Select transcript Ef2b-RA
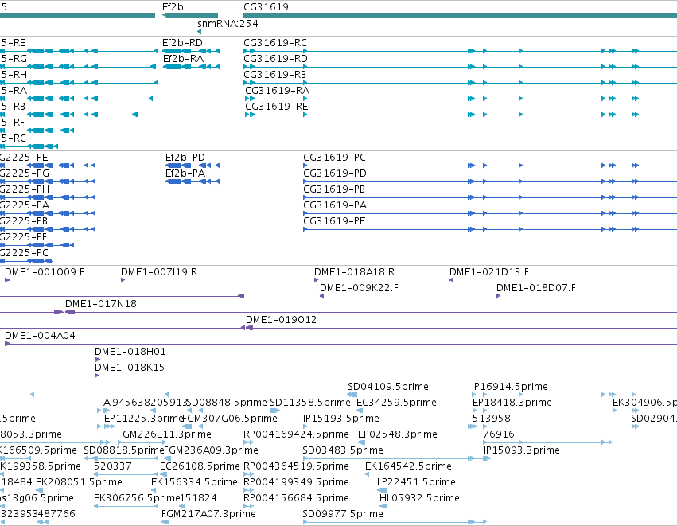Screen dimensions: 677x526 (183, 59)
